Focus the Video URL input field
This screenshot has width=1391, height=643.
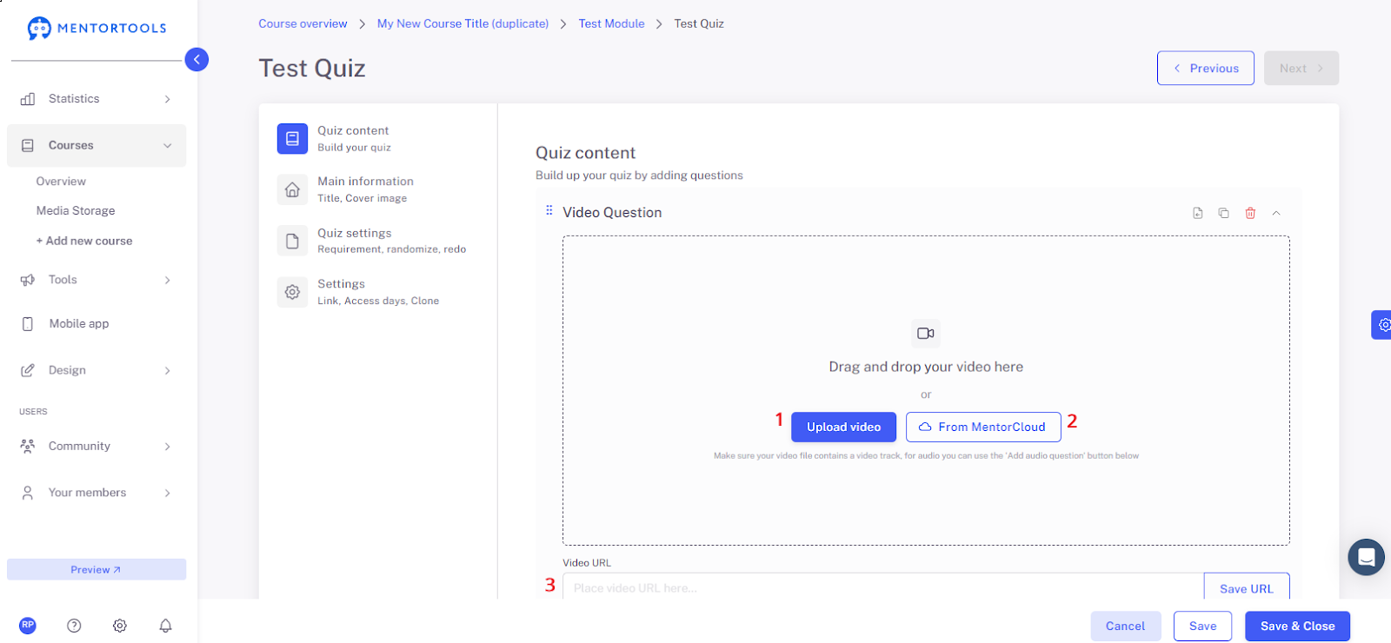883,587
